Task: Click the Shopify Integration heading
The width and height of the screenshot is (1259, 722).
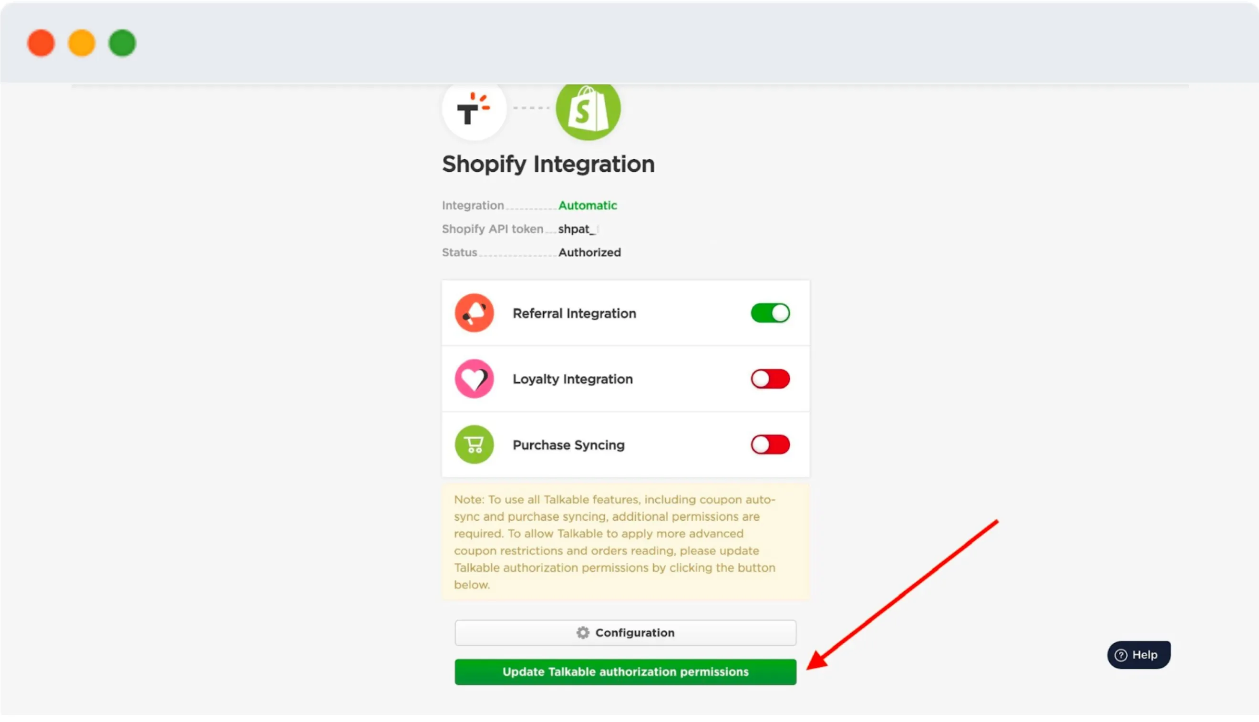Action: click(548, 164)
